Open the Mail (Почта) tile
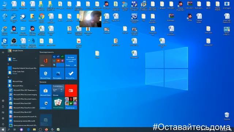 [71, 61]
